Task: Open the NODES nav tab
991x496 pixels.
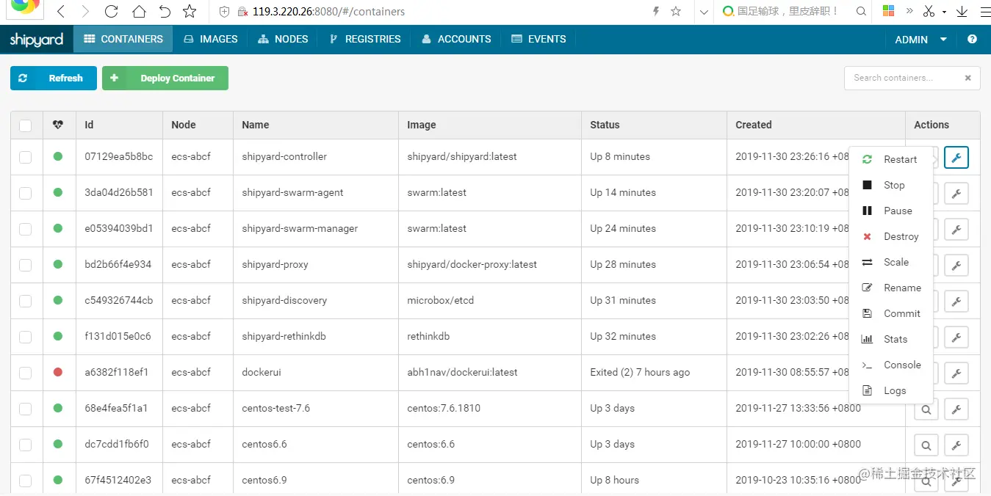Action: pos(283,39)
